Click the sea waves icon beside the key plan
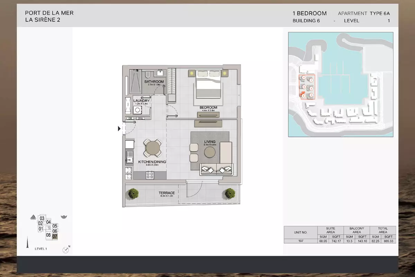Screen dimensions: 415x277 (x=64, y=217)
